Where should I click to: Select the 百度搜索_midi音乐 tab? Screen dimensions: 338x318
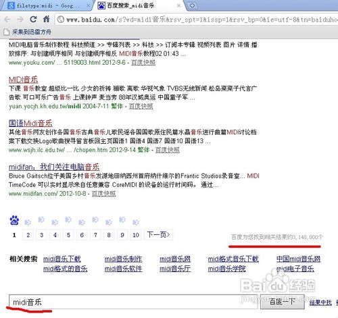click(x=139, y=5)
